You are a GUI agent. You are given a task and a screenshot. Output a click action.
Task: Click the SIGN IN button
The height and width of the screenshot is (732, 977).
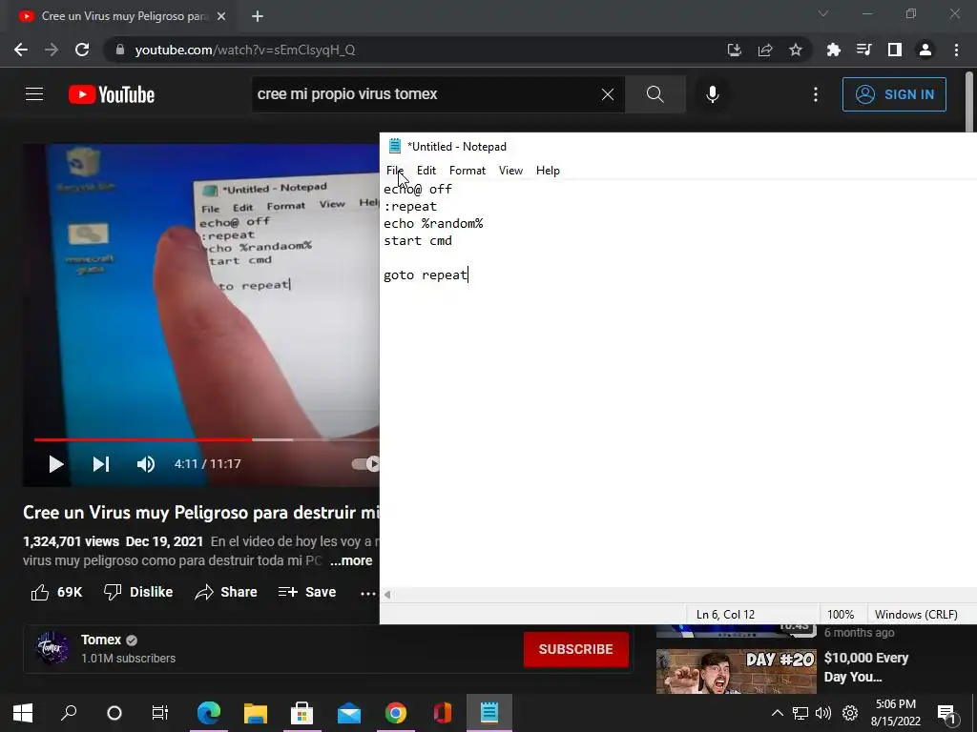click(x=894, y=94)
